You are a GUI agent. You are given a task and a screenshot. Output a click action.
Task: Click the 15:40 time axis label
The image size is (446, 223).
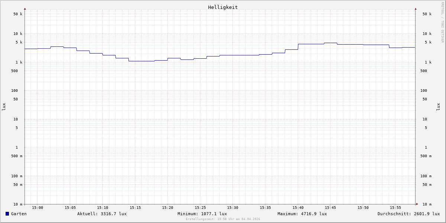[298, 208]
